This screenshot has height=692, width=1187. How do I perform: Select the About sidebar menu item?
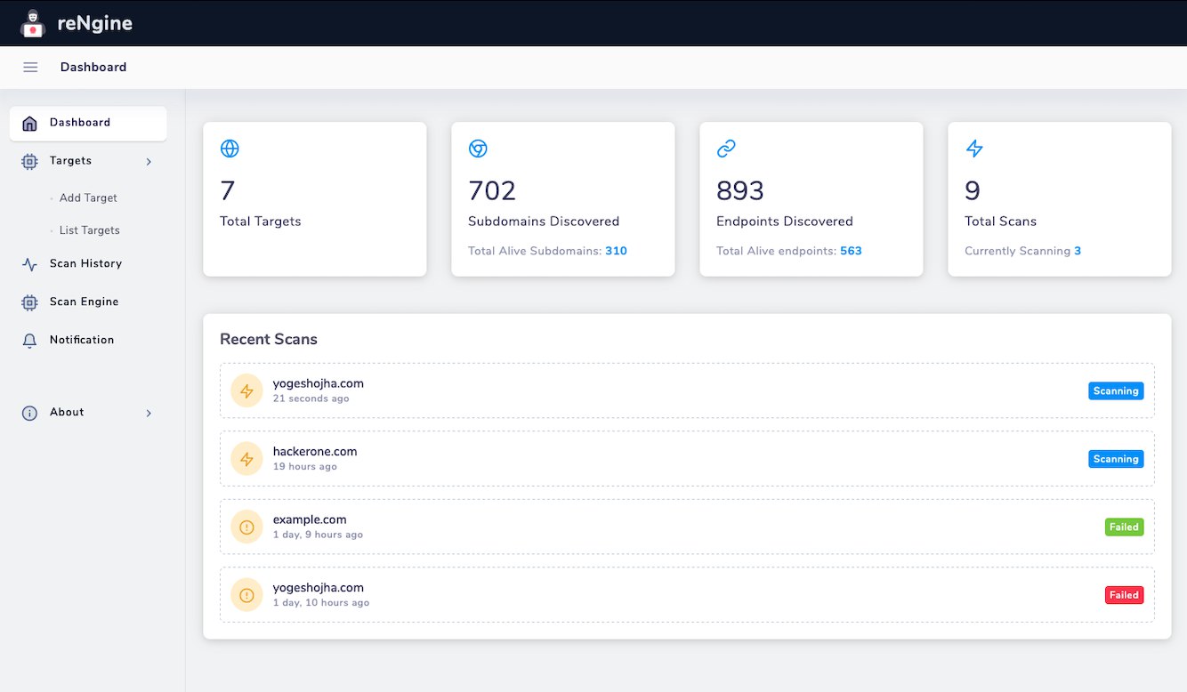[x=88, y=413]
